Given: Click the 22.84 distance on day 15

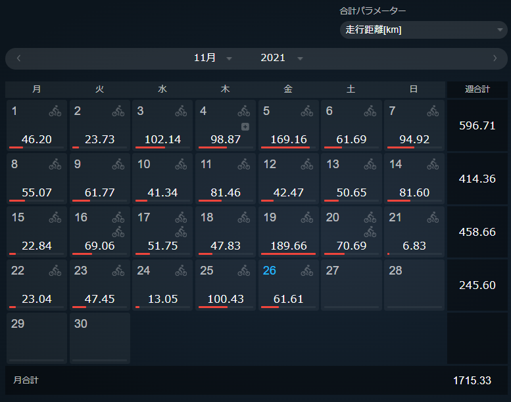Looking at the screenshot, I should point(37,246).
